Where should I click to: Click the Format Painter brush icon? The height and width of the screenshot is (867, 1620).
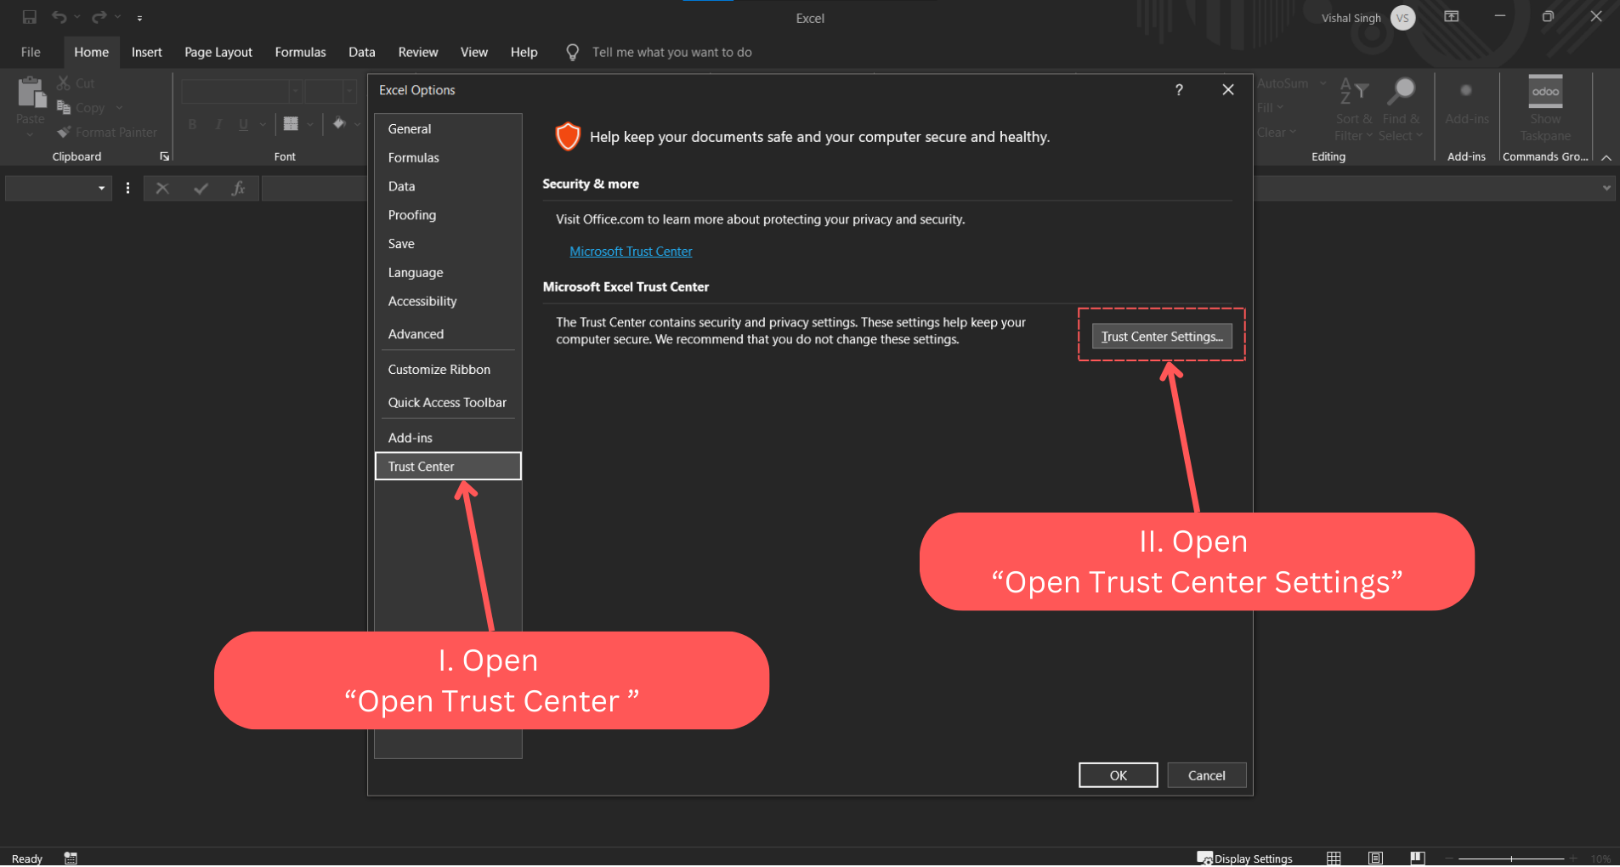(64, 132)
